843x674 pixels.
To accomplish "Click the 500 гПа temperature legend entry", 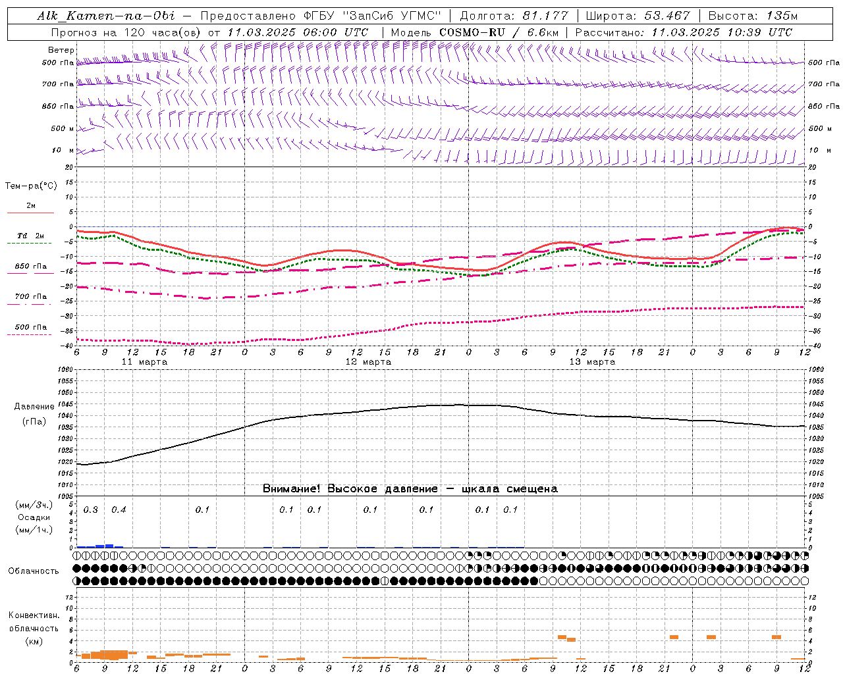I will coord(31,327).
